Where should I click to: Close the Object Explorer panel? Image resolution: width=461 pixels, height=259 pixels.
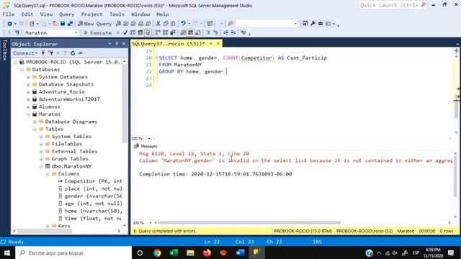[124, 44]
